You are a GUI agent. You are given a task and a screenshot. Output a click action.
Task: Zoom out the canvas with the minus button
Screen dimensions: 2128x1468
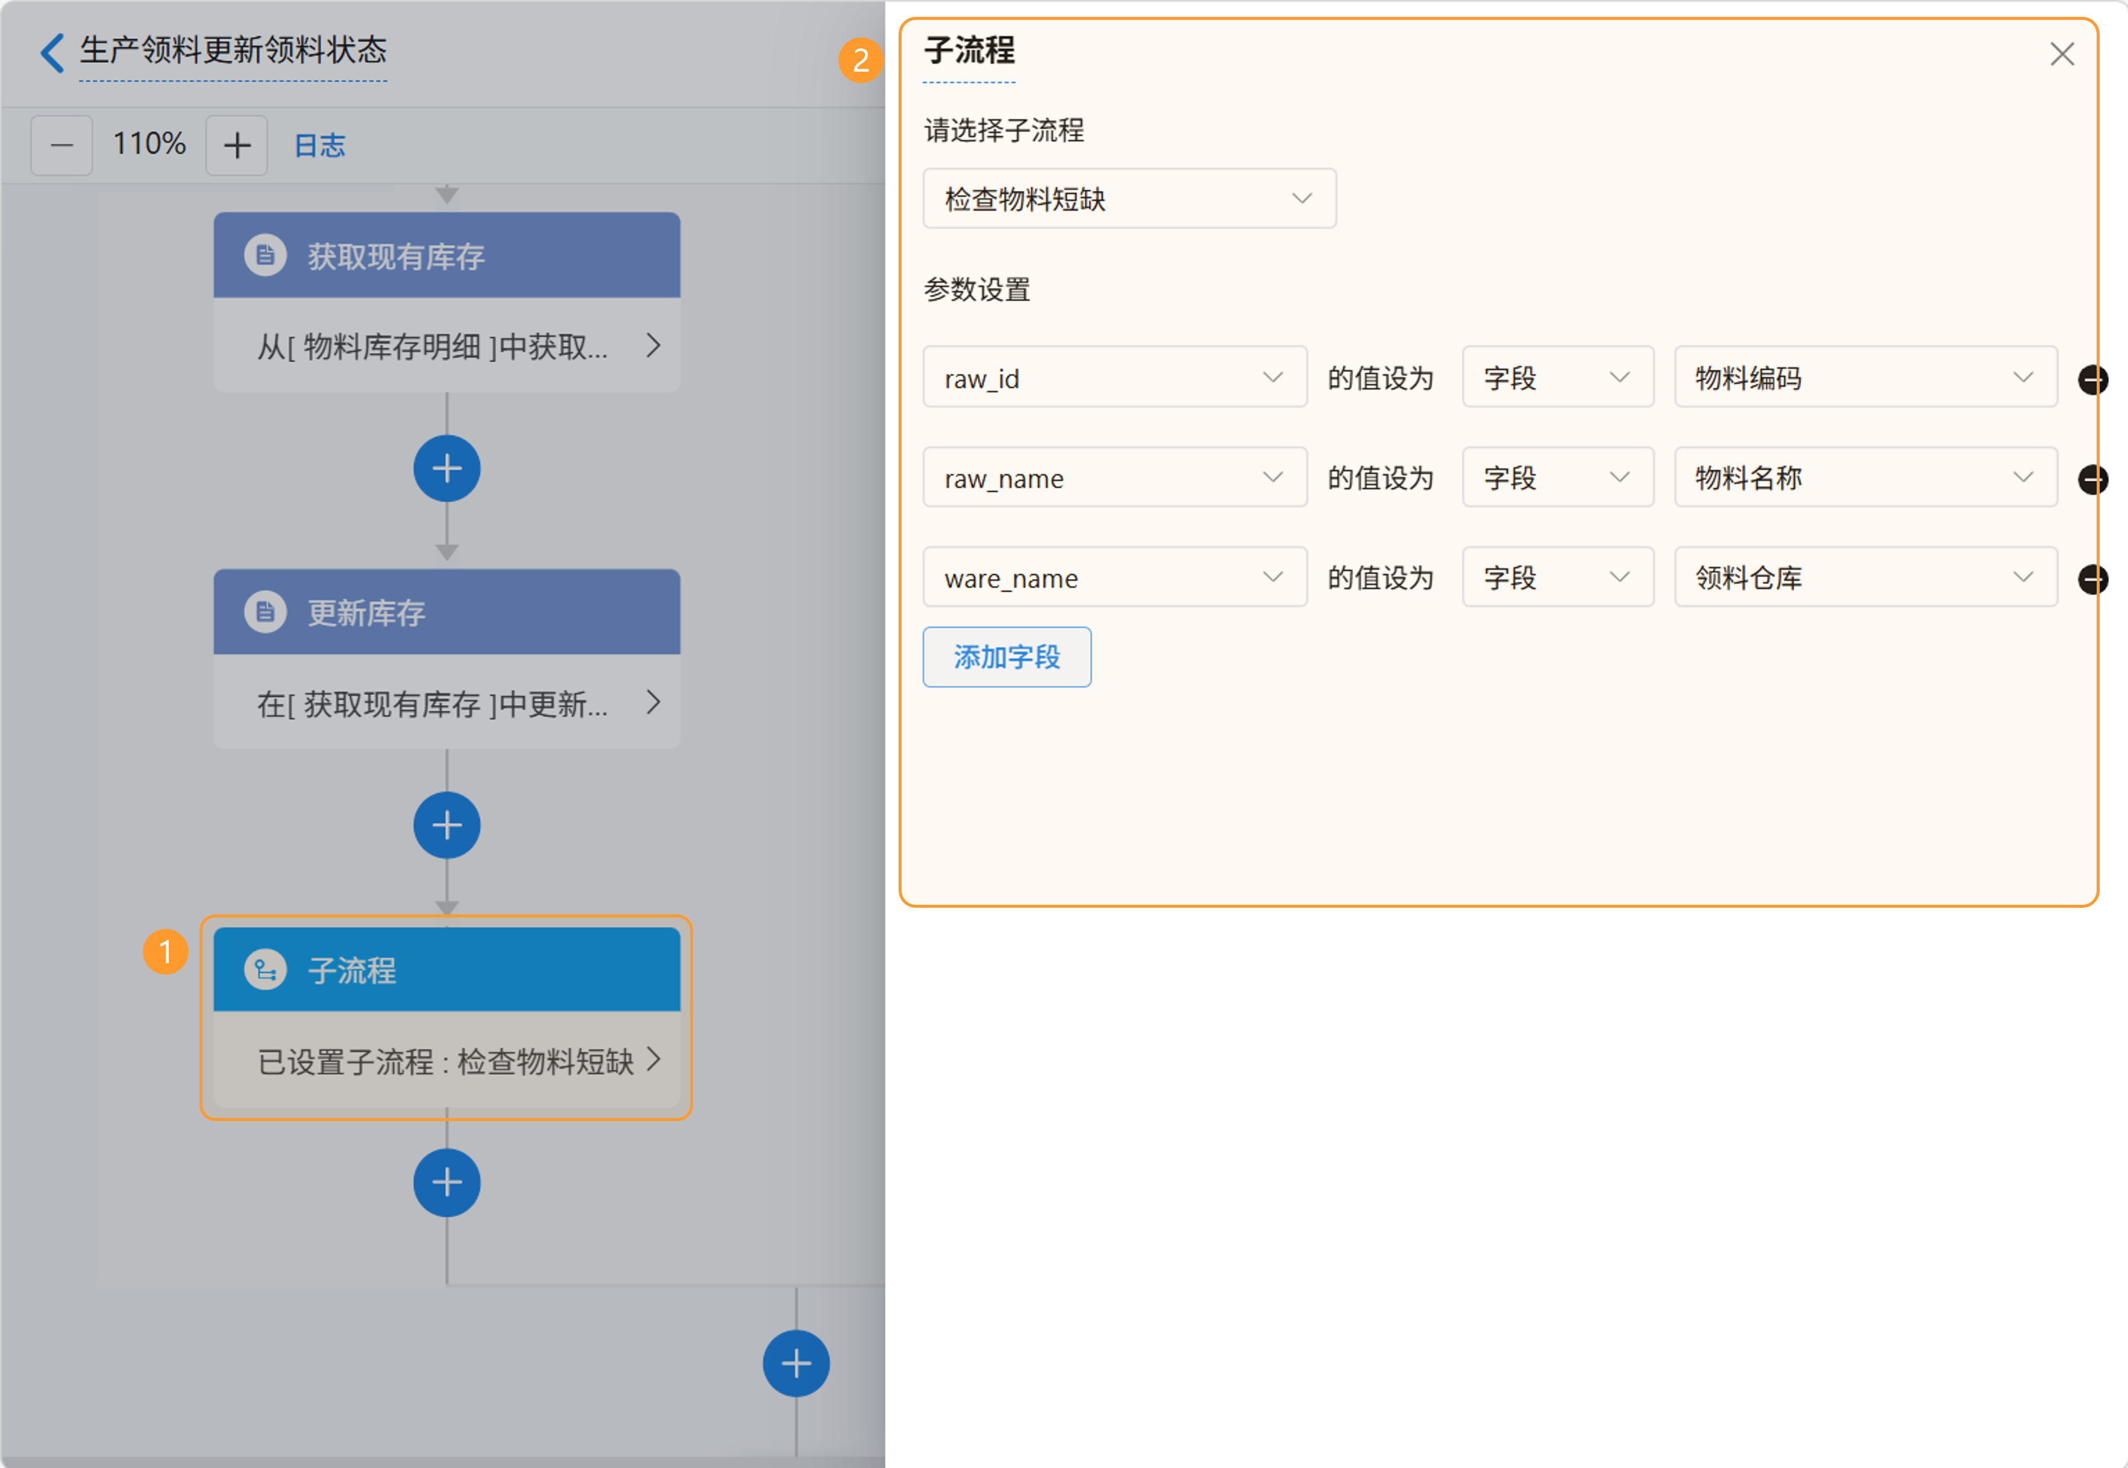[x=61, y=145]
